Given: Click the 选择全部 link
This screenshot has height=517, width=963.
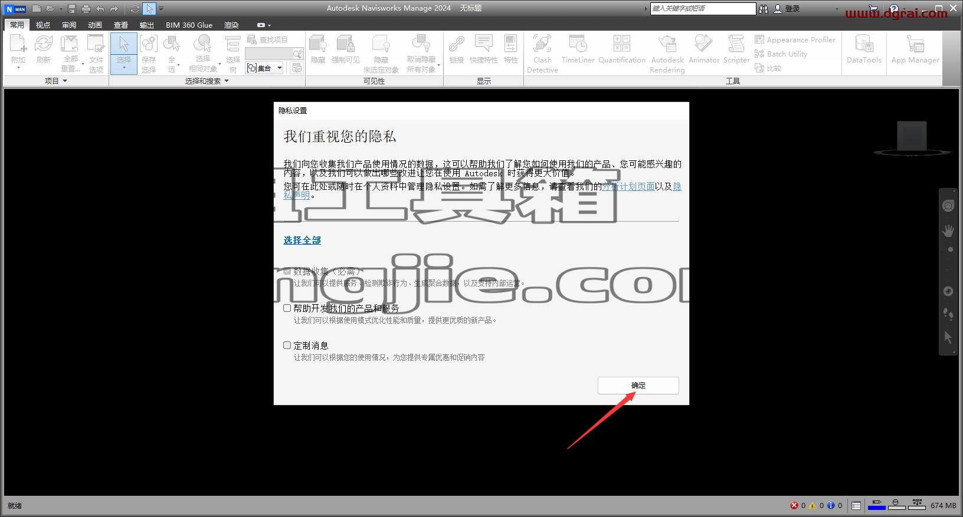Looking at the screenshot, I should 302,241.
